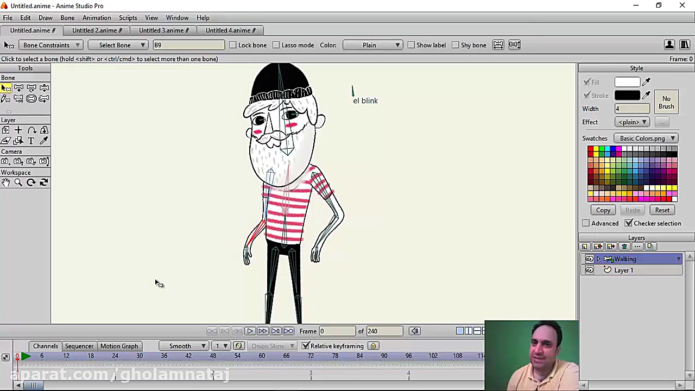Select the Add Bone tool

[18, 88]
